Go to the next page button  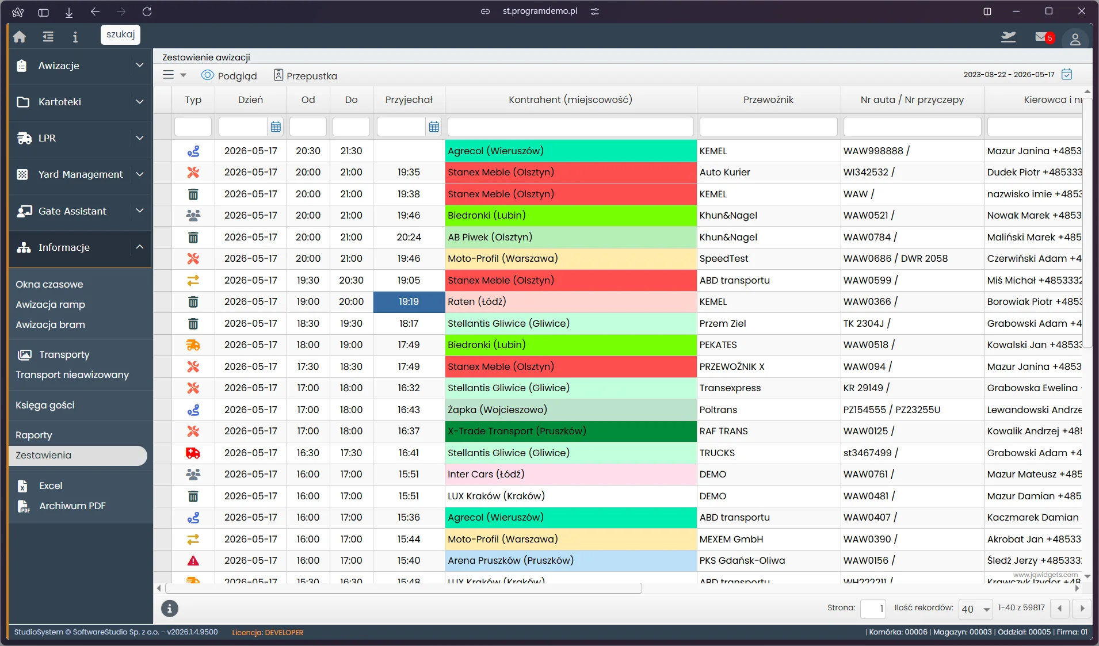click(x=1082, y=608)
